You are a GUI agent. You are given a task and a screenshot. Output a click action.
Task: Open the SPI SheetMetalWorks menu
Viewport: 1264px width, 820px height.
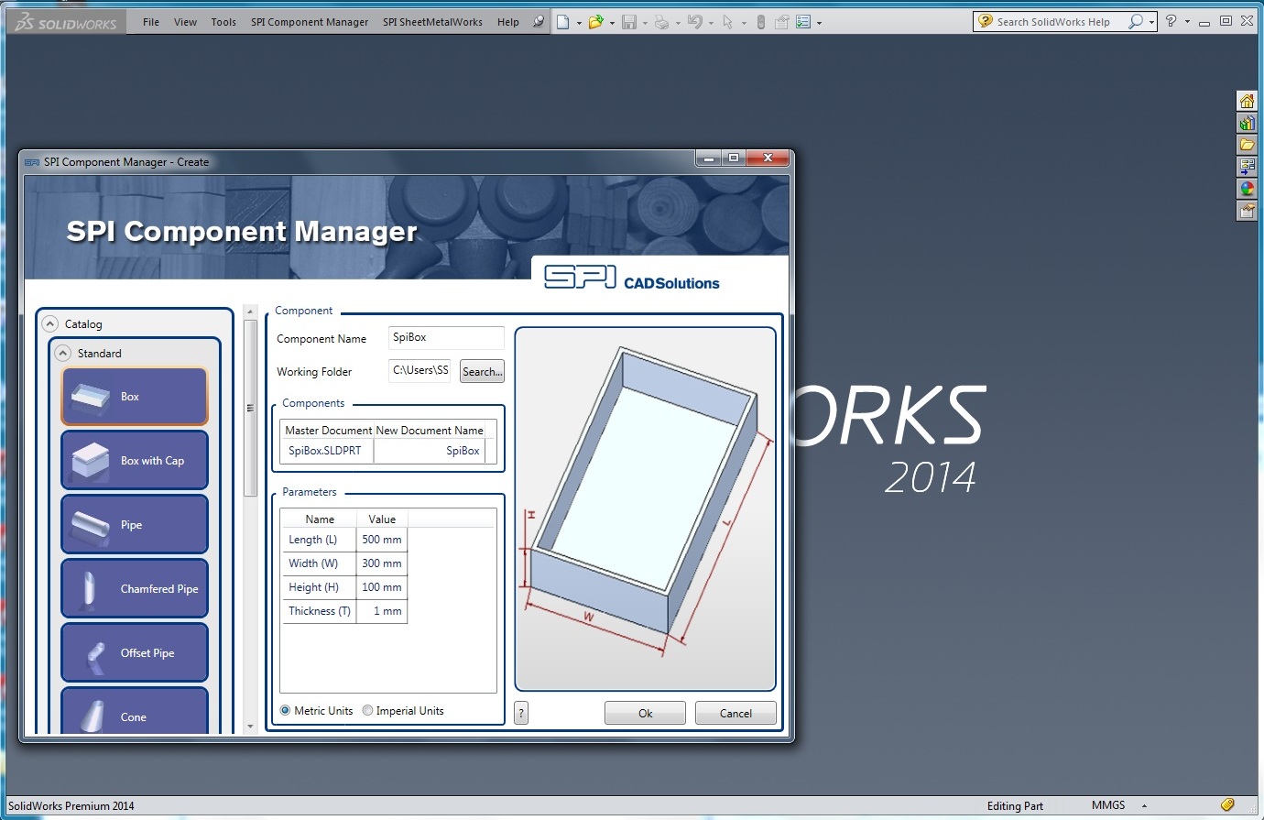pos(432,22)
